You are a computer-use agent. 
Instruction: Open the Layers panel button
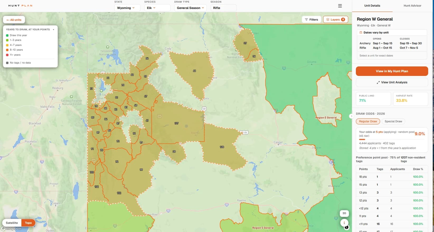click(x=336, y=20)
